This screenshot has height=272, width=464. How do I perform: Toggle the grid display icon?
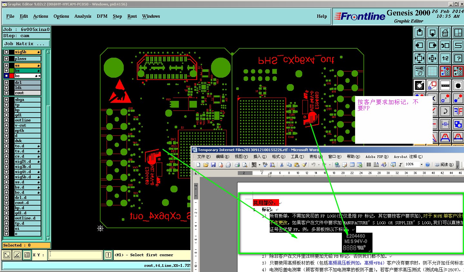point(432,71)
